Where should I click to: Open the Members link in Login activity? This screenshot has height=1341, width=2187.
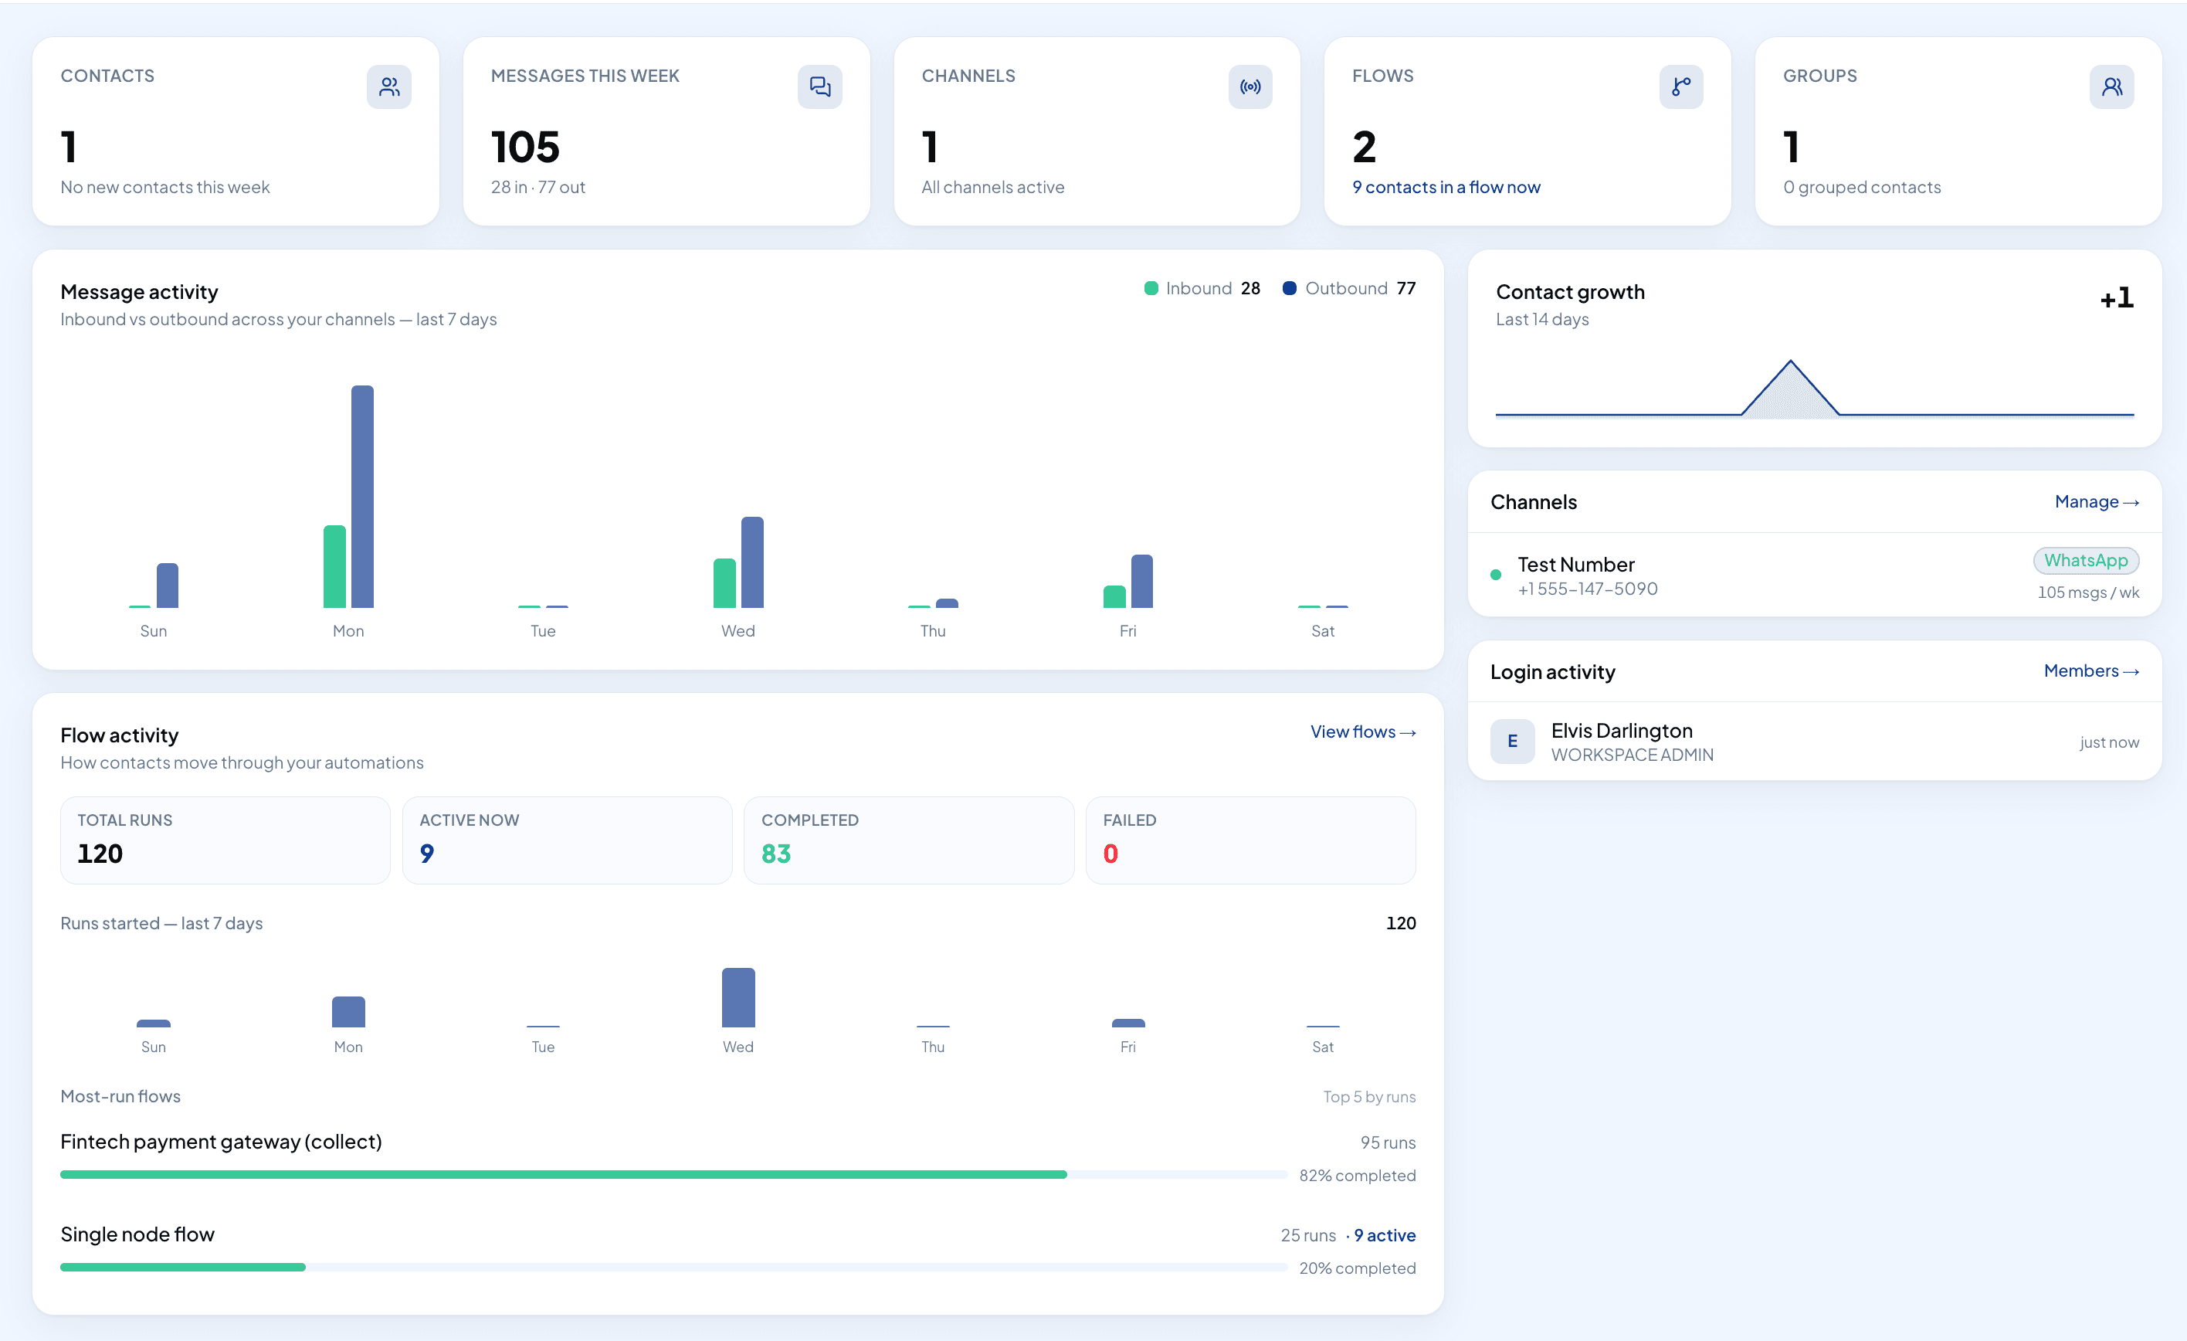tap(2091, 670)
